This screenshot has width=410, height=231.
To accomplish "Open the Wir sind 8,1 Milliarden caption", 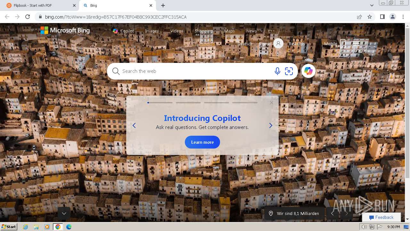I will click(298, 213).
